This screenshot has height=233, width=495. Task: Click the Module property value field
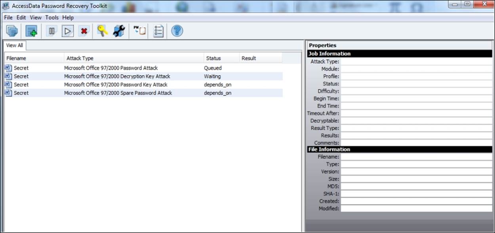[x=417, y=69]
